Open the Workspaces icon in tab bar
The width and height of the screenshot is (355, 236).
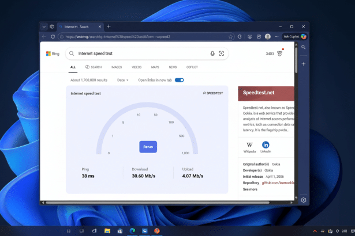coord(52,26)
